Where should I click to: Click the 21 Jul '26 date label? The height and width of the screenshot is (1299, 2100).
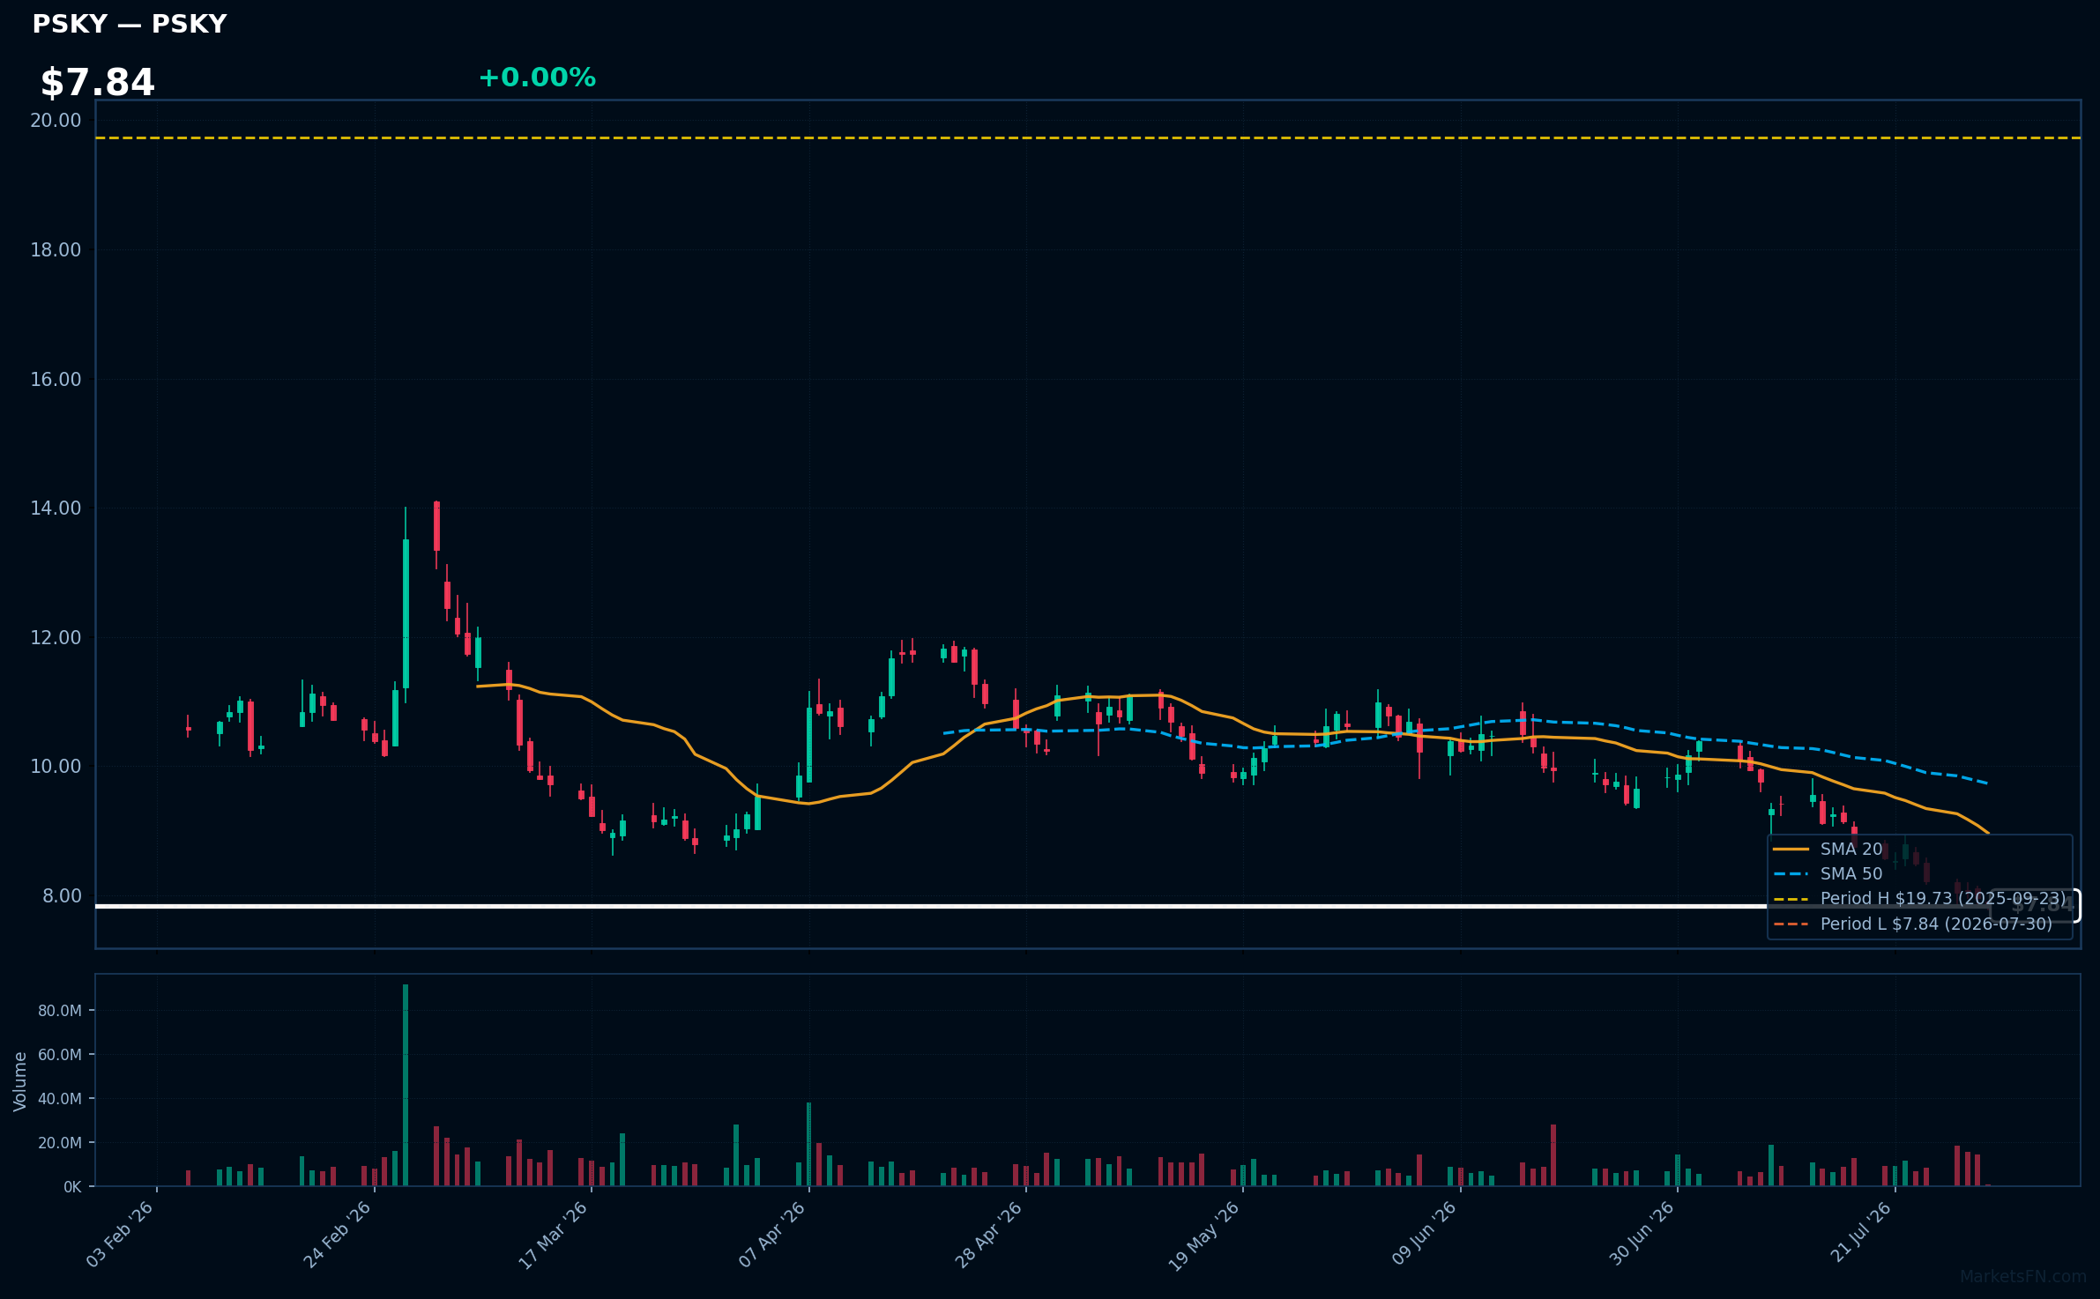(1861, 1232)
